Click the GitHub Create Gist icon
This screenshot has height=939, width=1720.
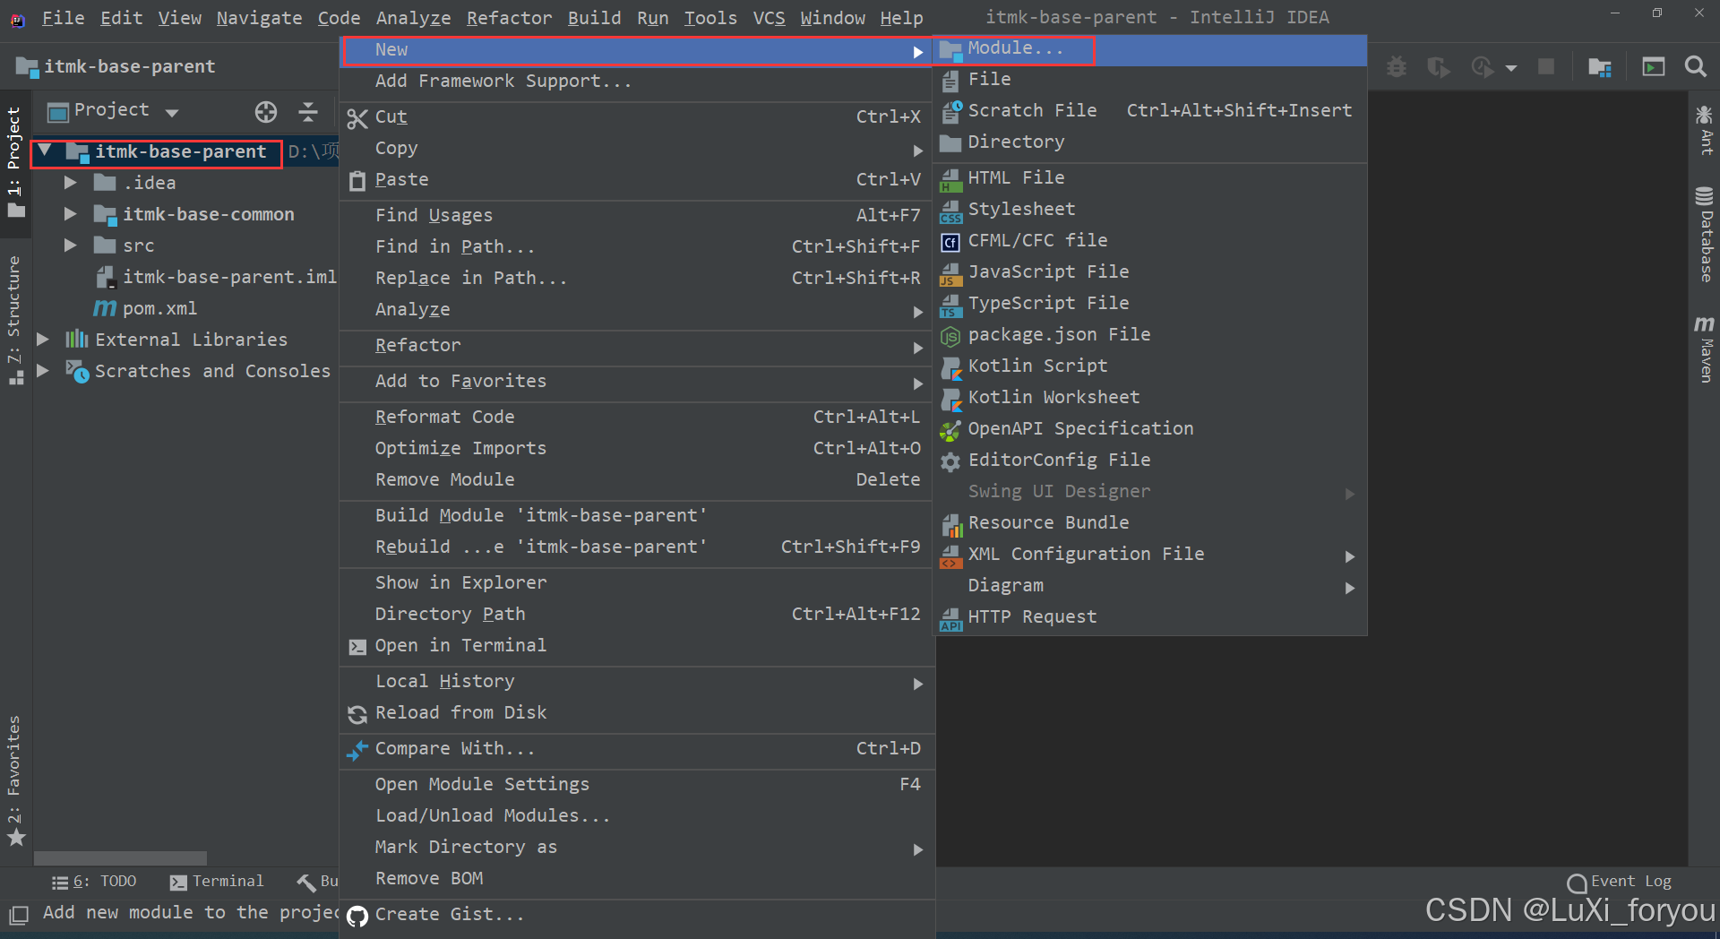click(357, 916)
